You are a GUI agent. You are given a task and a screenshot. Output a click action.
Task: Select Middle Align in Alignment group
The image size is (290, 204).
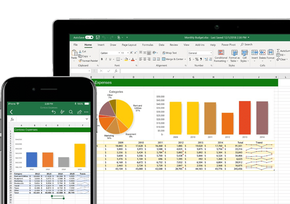[x=145, y=53]
